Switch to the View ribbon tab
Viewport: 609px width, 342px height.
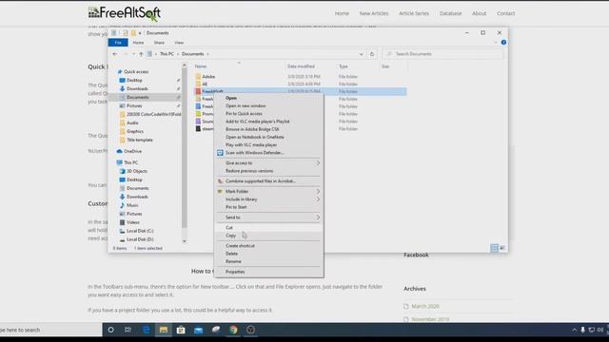(179, 43)
